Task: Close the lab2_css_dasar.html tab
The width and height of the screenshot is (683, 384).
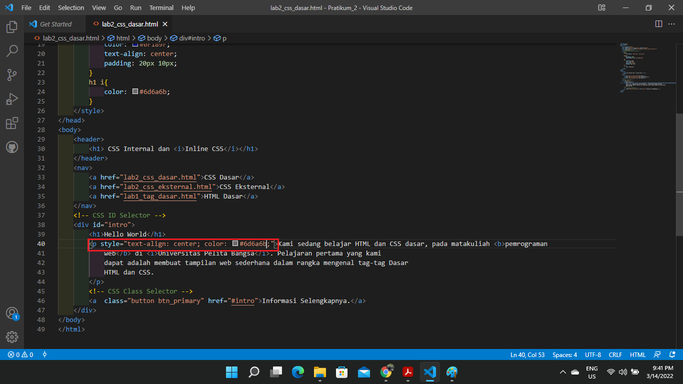Action: 165,24
